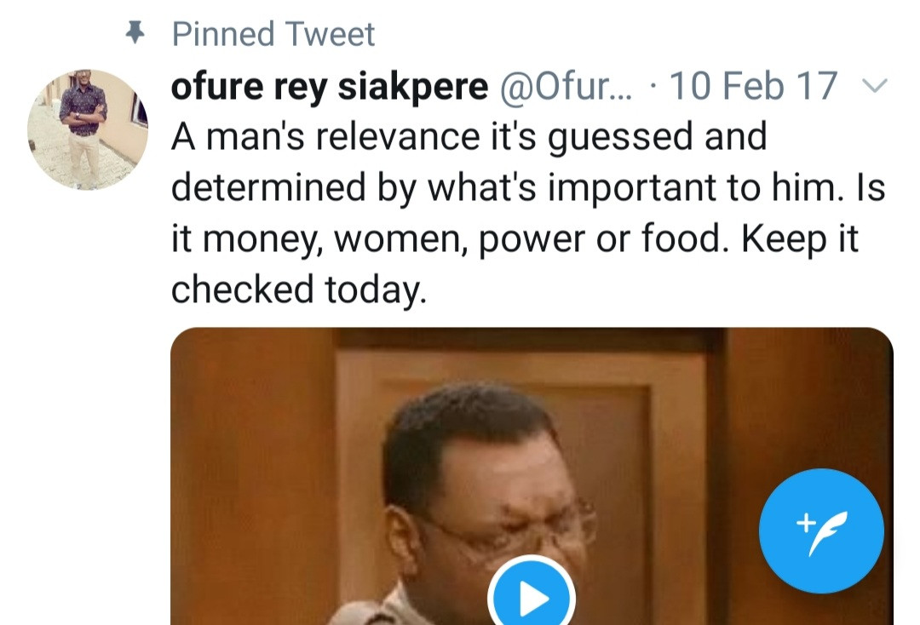Expand the tweet options chevron

876,86
